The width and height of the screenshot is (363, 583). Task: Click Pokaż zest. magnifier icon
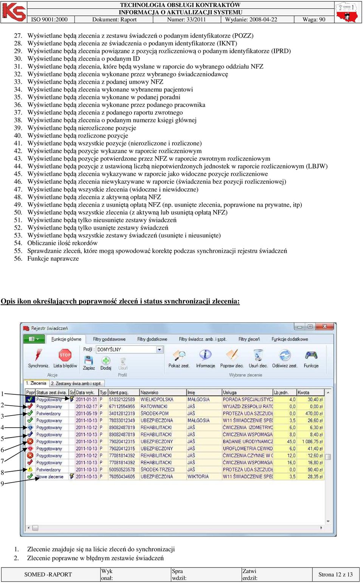[179, 355]
